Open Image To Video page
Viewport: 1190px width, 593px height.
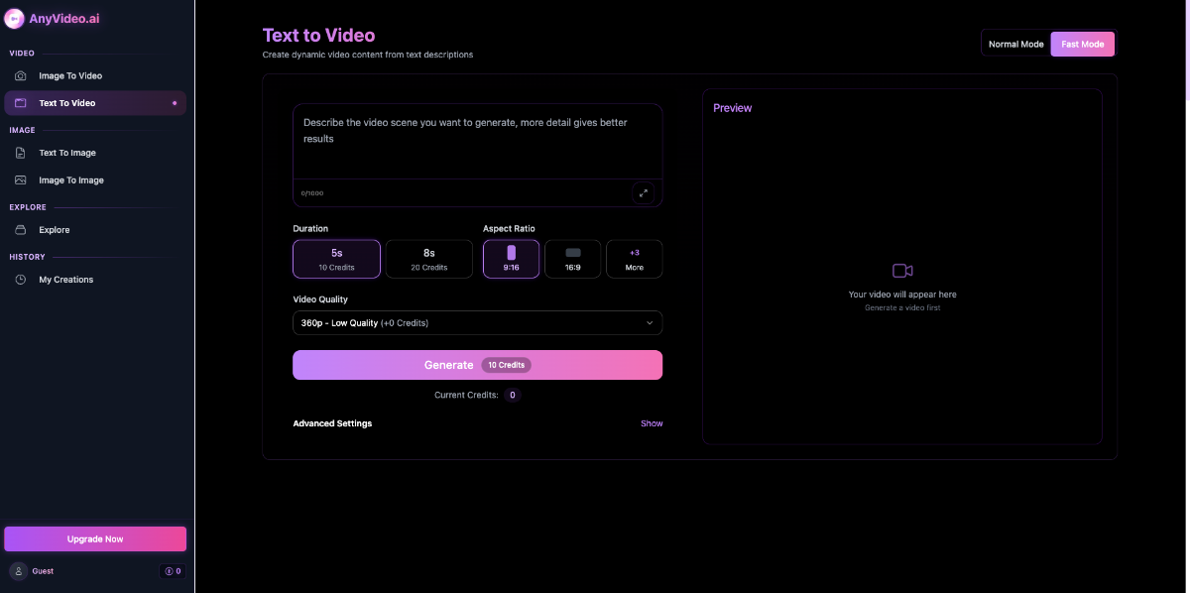[95, 75]
